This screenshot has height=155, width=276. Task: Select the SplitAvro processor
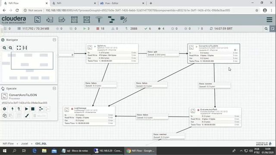click(x=112, y=53)
